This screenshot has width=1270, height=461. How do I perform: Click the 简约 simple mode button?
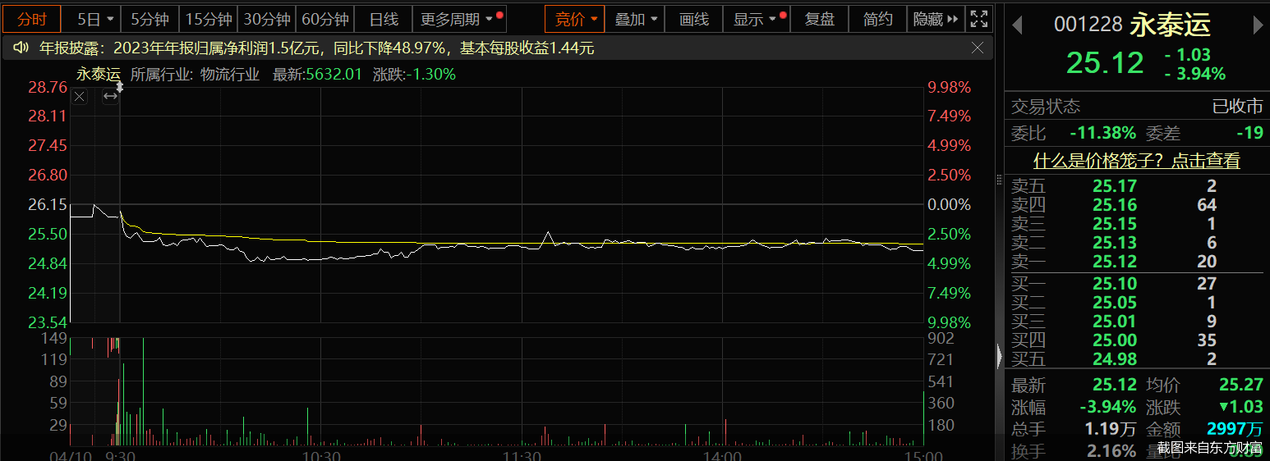(877, 19)
